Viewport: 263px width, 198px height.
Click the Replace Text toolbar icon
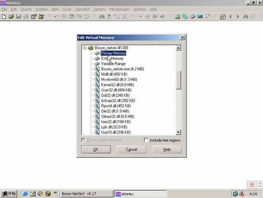pyautogui.click(x=117, y=16)
